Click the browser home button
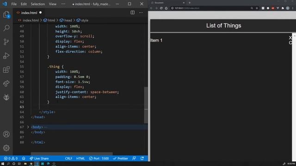This screenshot has width=296, height=166. point(166,8)
